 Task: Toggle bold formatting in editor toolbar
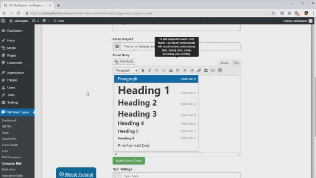(x=143, y=71)
